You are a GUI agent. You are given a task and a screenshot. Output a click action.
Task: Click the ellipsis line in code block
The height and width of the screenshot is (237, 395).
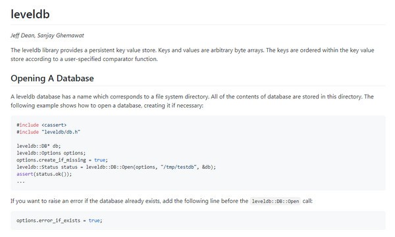[20, 181]
